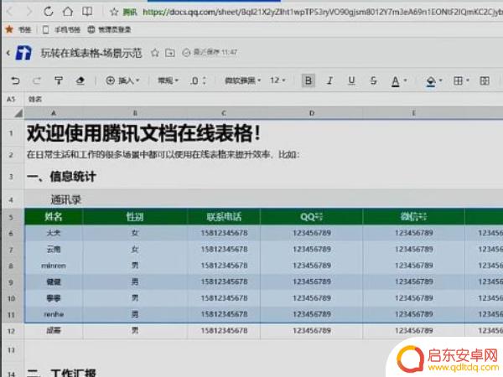This screenshot has height=377, width=503.
Task: Click the cell 一、信息统计
Action: (x=61, y=176)
